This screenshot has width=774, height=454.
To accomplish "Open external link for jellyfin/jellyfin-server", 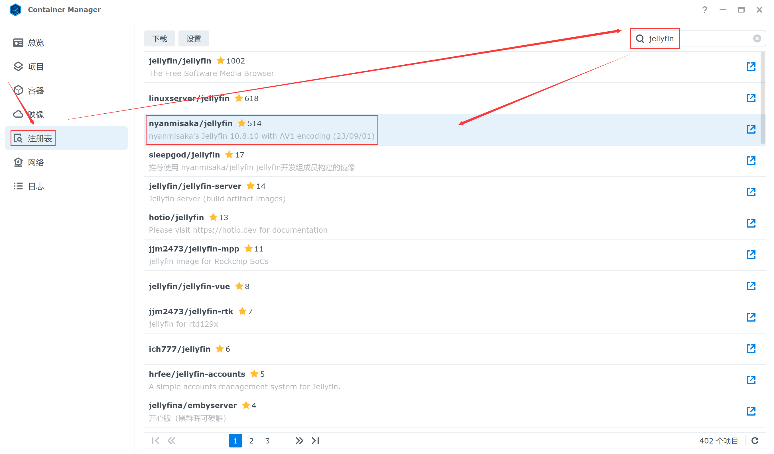I will 751,192.
